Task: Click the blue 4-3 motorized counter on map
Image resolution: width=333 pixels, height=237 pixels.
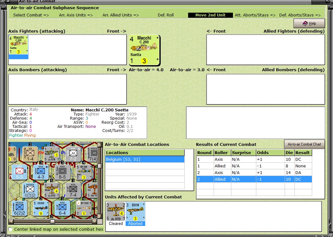Action: pyautogui.click(x=41, y=172)
